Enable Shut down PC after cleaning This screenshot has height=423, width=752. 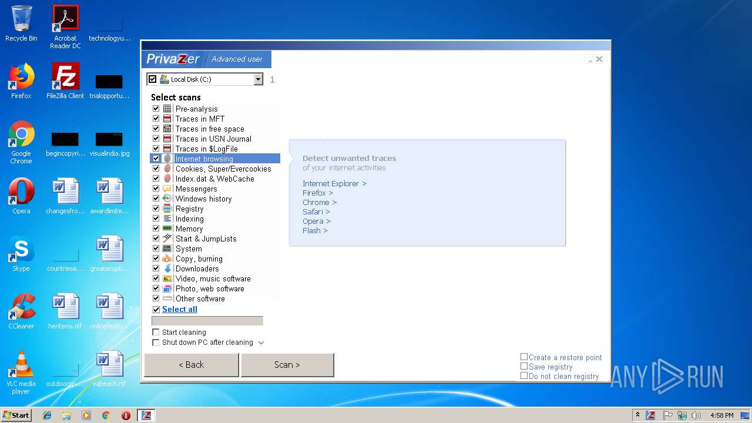tap(156, 343)
